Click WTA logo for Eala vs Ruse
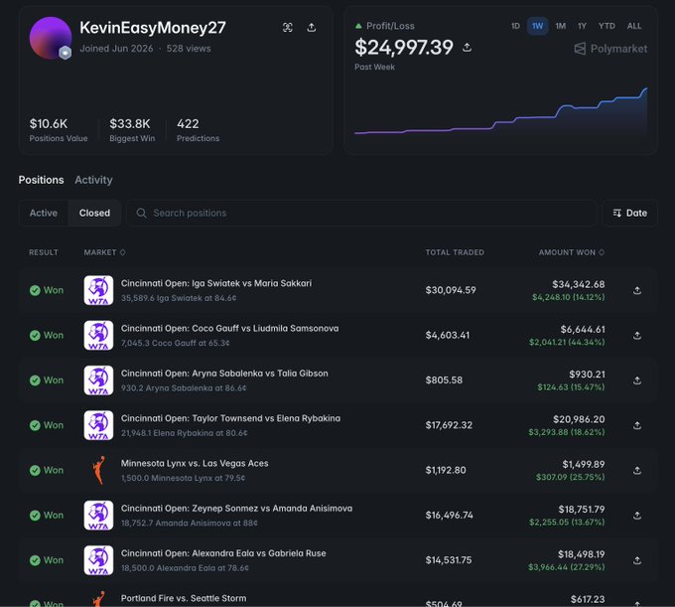Viewport: 675px width, 607px height. tap(98, 560)
